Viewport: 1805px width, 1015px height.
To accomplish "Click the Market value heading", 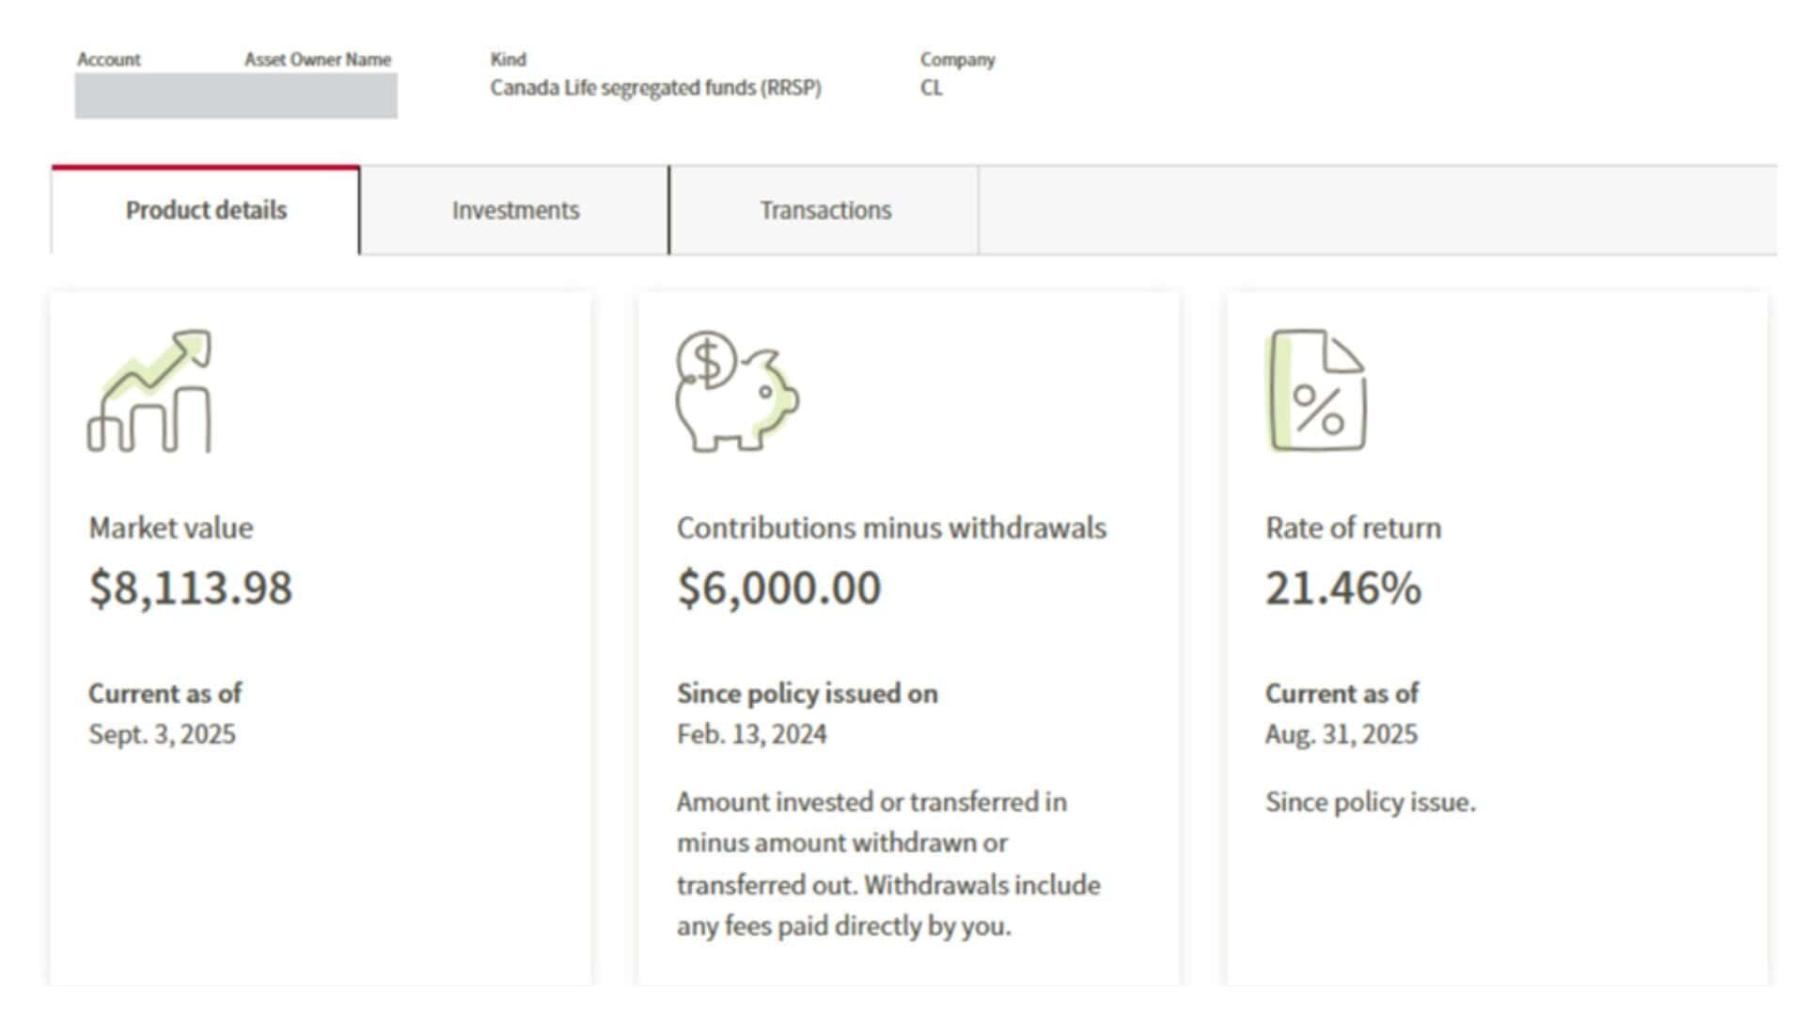I will tap(170, 528).
